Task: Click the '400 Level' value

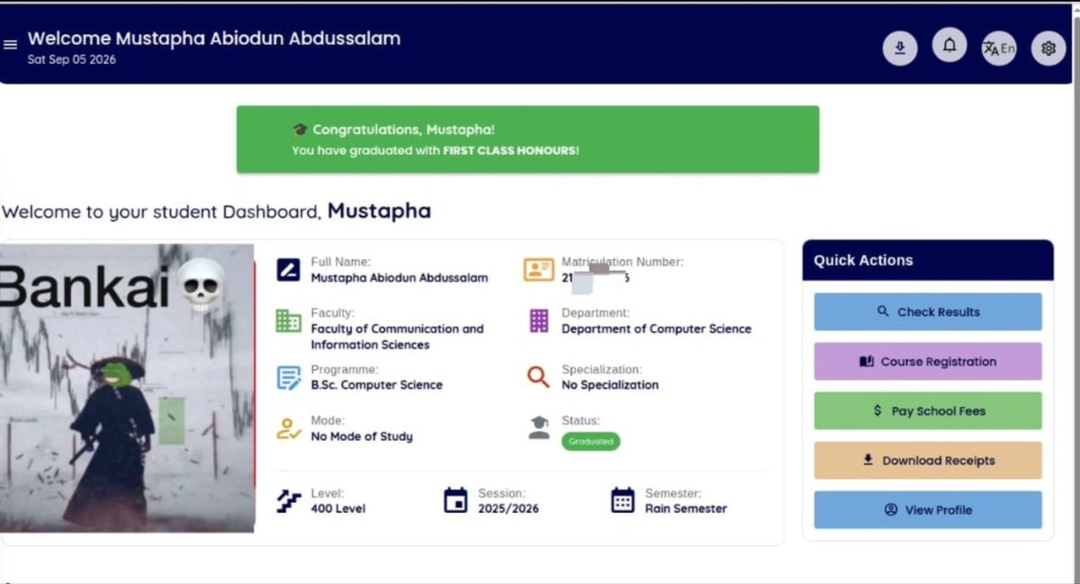Action: pyautogui.click(x=337, y=508)
